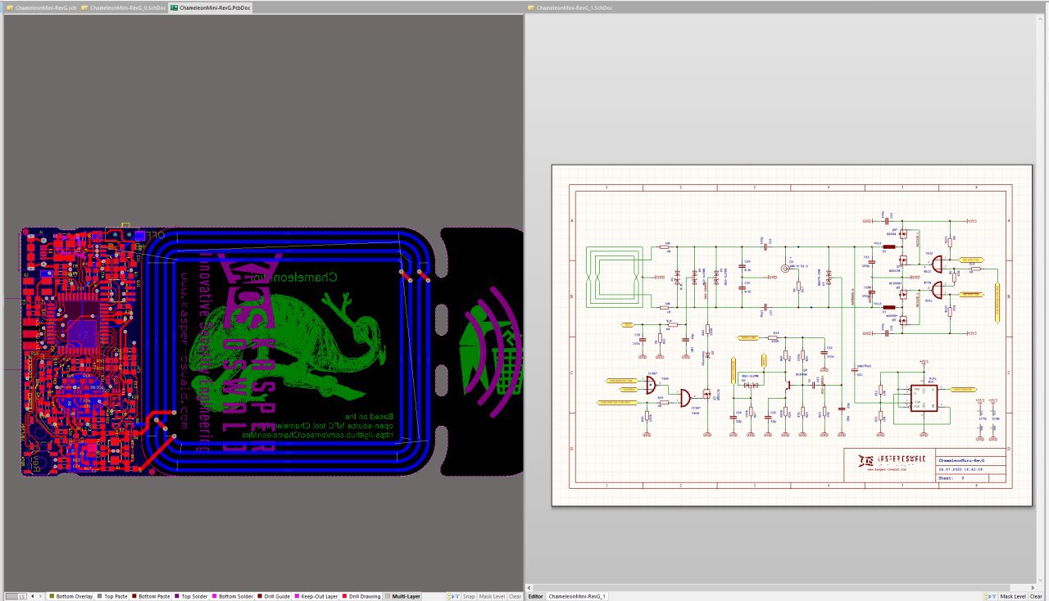Viewport: 1049px width, 601px height.
Task: Click Clear in the PCB pane
Action: pyautogui.click(x=515, y=596)
